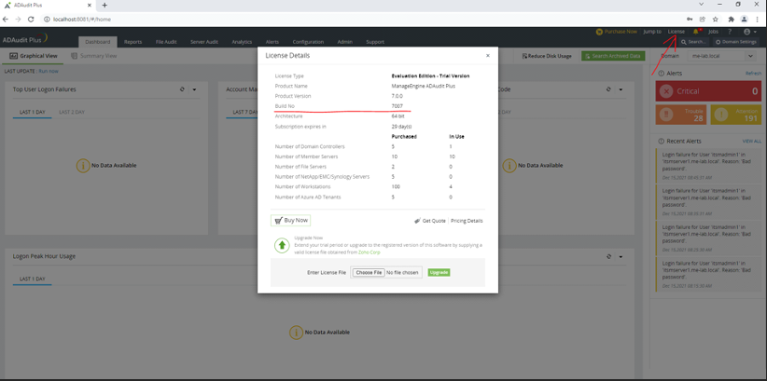Select LAST 2 DAY in Top User Logon Failures
767x381 pixels.
point(72,112)
